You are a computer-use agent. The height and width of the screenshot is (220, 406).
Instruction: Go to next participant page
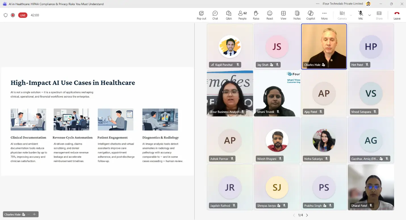[307, 215]
